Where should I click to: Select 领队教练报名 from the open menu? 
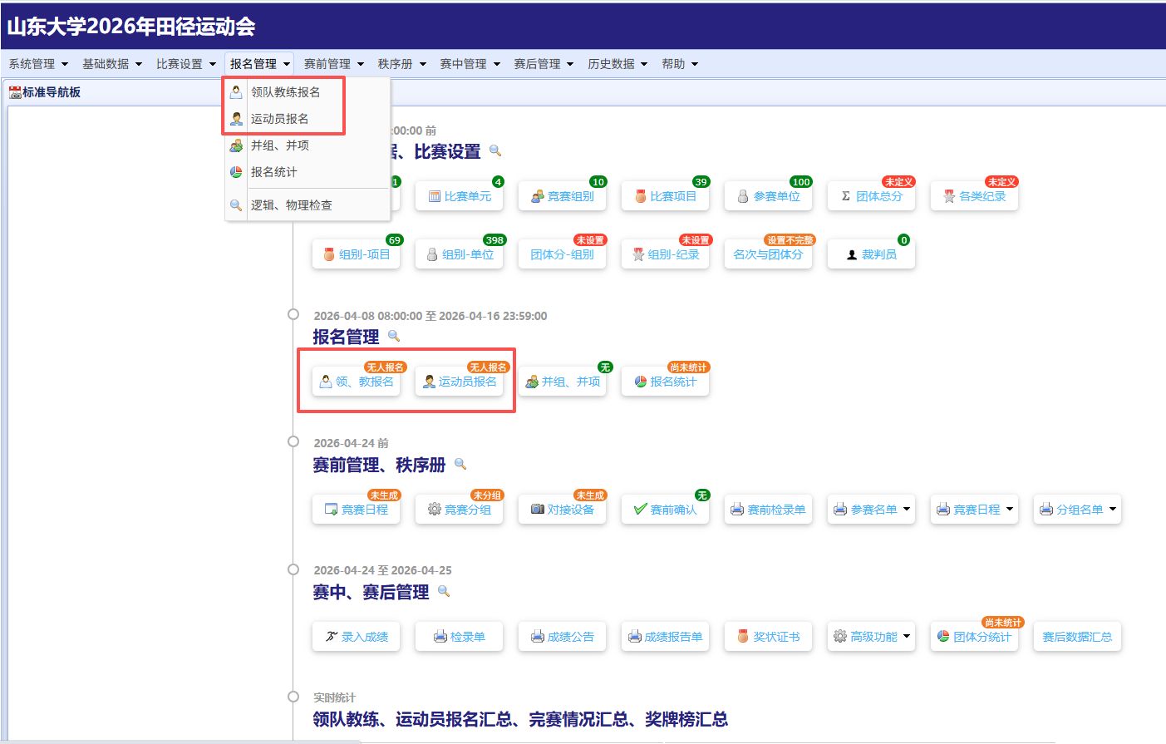pyautogui.click(x=285, y=92)
